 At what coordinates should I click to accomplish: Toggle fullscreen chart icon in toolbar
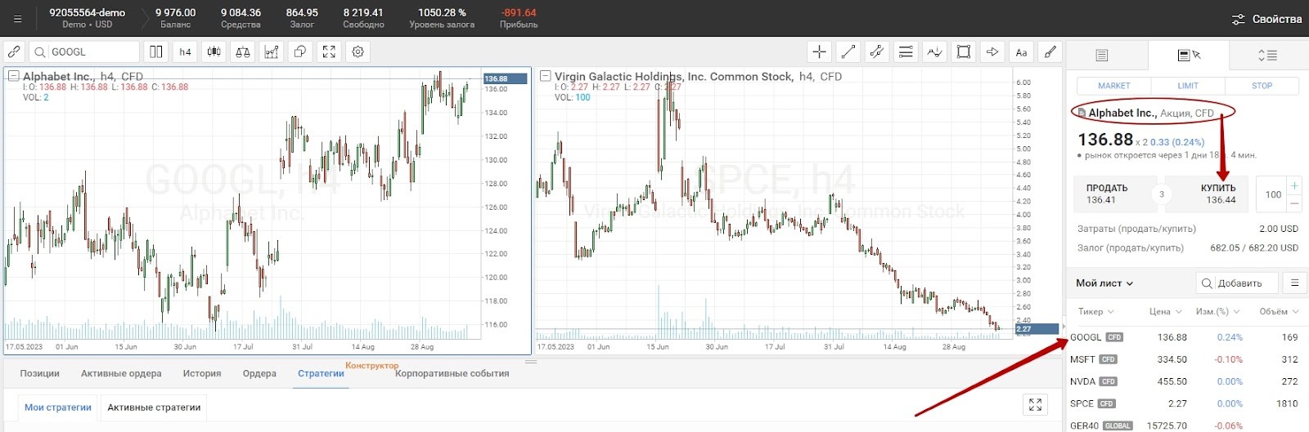click(x=329, y=51)
